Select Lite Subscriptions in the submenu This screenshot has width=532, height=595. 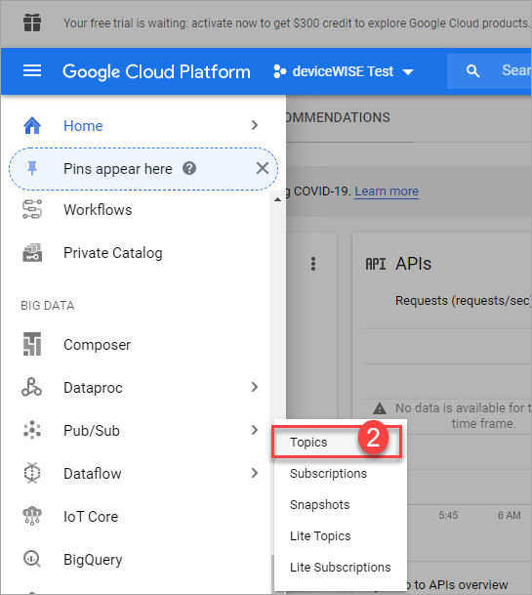340,568
